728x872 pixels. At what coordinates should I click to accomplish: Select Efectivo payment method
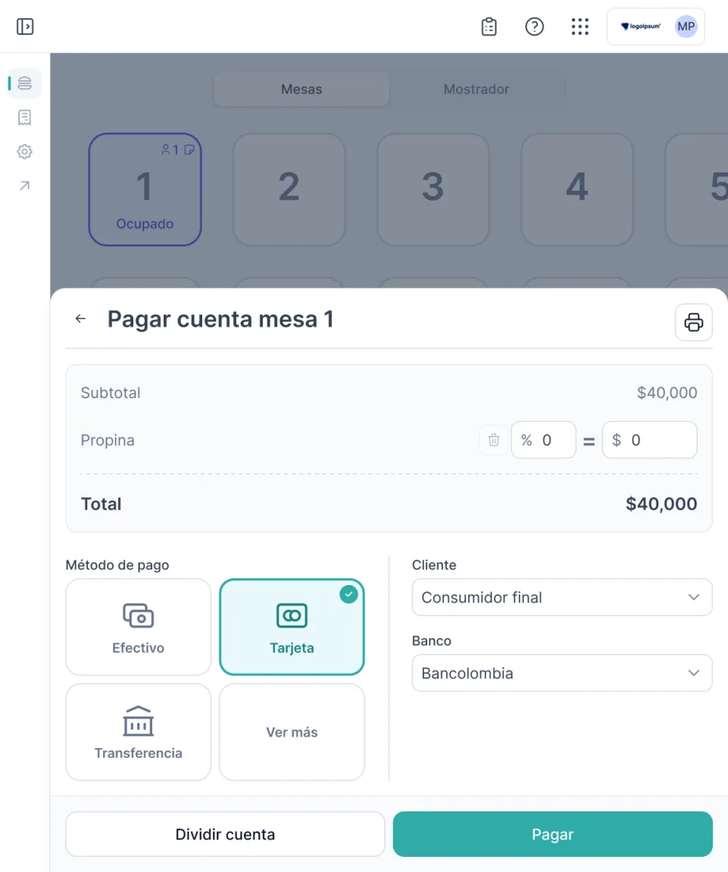[138, 627]
